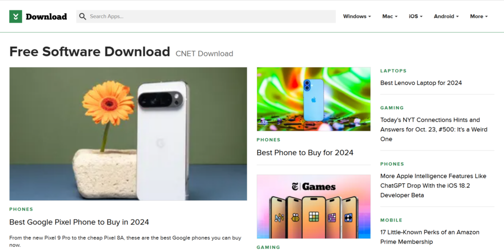Focus the Search Apps input field
Image resolution: width=504 pixels, height=251 pixels.
(x=206, y=16)
